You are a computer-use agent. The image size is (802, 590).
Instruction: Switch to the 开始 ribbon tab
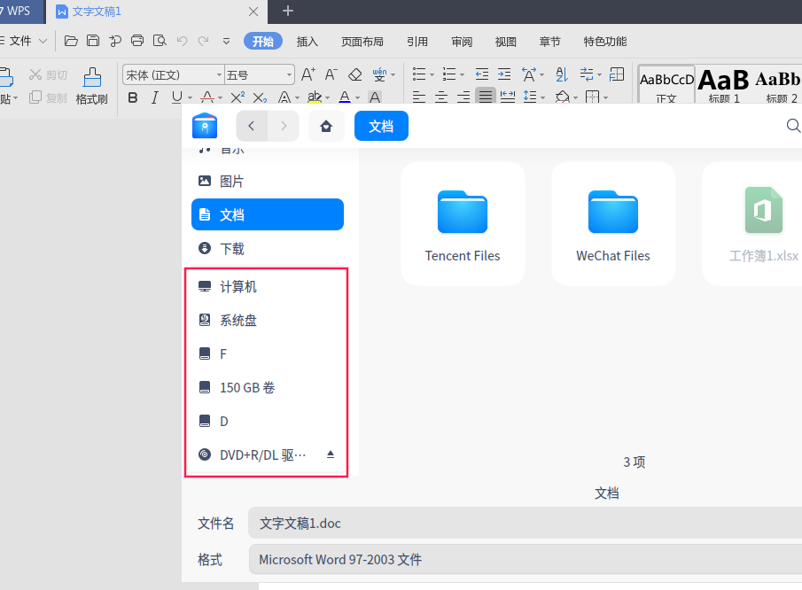[263, 42]
